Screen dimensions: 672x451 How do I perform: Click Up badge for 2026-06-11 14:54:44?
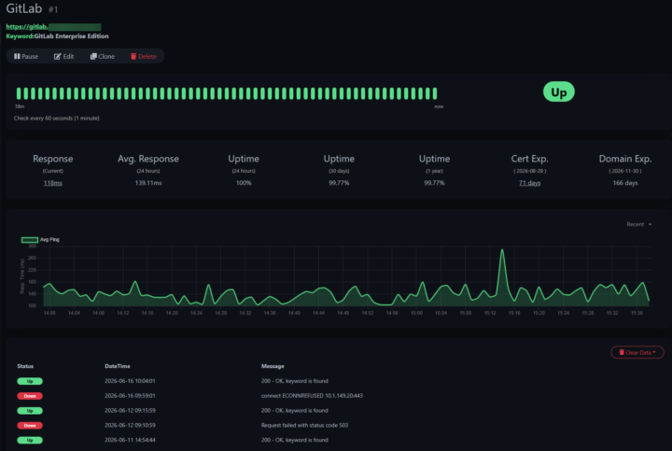click(30, 441)
